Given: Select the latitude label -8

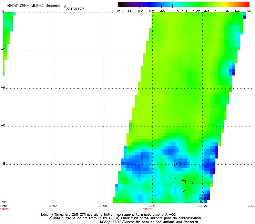Looking at the screenshot, I should [3, 163].
